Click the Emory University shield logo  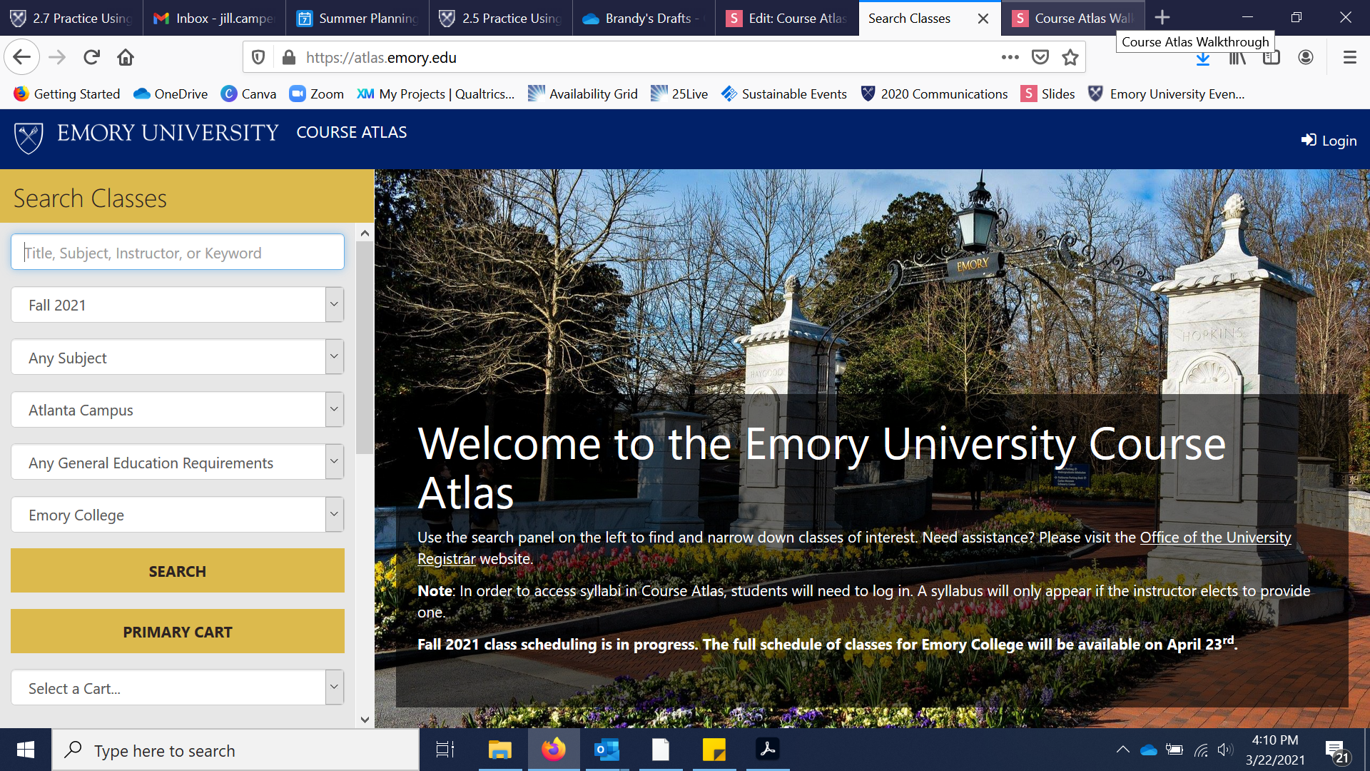29,137
